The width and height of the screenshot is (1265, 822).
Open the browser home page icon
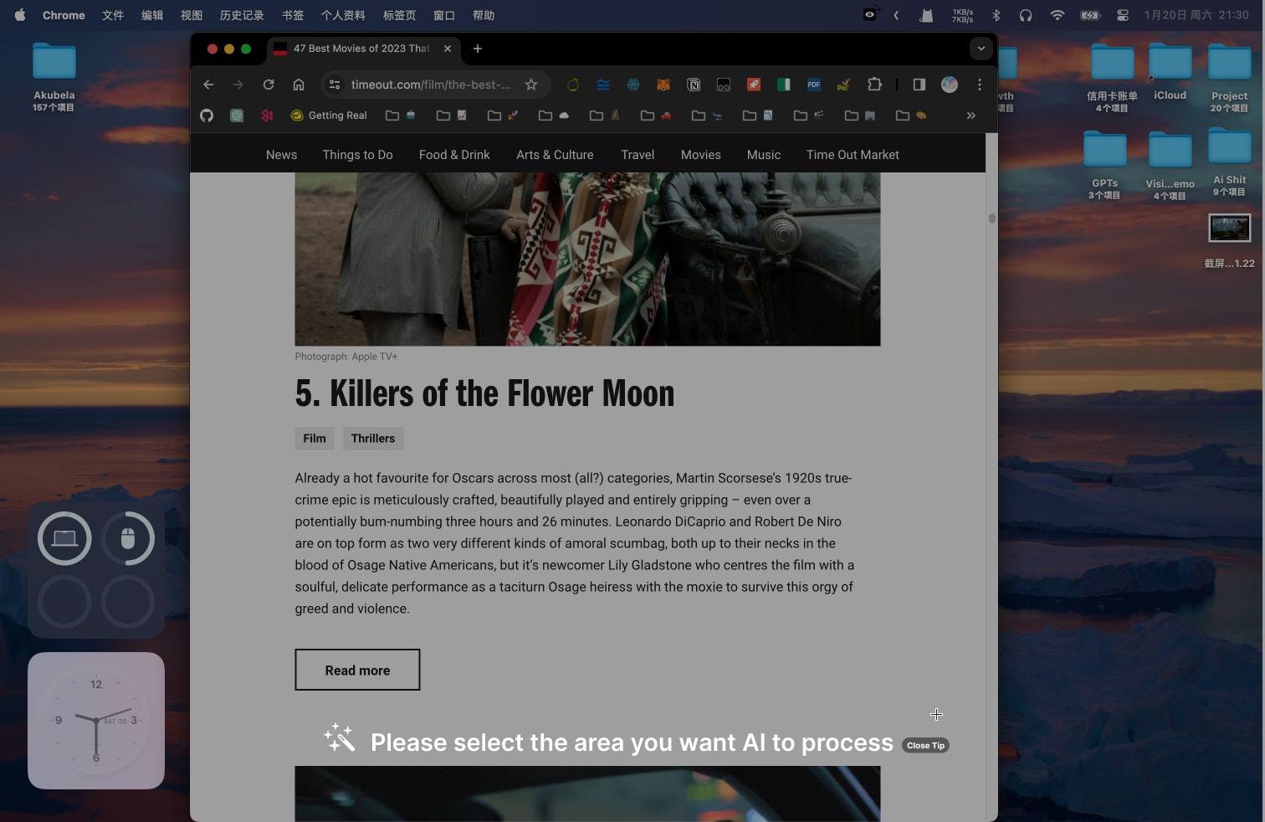point(299,85)
